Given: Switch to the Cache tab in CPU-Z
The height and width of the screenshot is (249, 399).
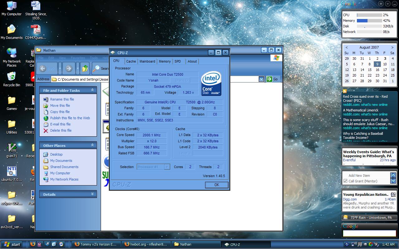Looking at the screenshot, I should click(131, 61).
